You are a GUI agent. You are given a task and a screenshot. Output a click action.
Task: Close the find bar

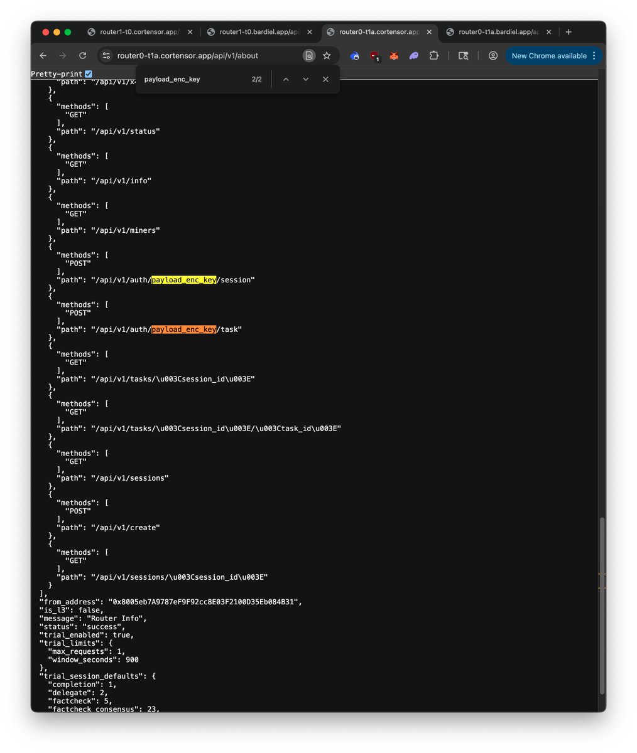pos(325,79)
